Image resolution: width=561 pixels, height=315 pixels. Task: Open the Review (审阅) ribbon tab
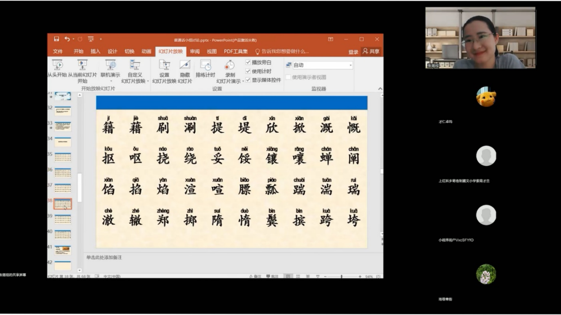pos(195,52)
